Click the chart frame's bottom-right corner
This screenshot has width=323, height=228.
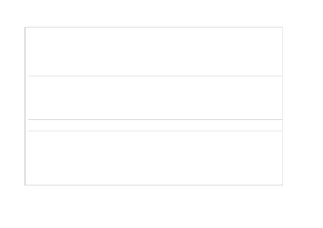pyautogui.click(x=283, y=185)
